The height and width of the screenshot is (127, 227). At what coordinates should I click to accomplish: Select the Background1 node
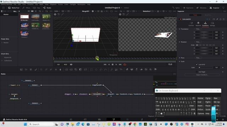[14, 99]
